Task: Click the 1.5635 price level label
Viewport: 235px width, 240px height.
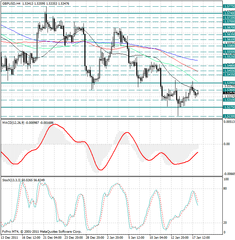Action: pos(229,35)
